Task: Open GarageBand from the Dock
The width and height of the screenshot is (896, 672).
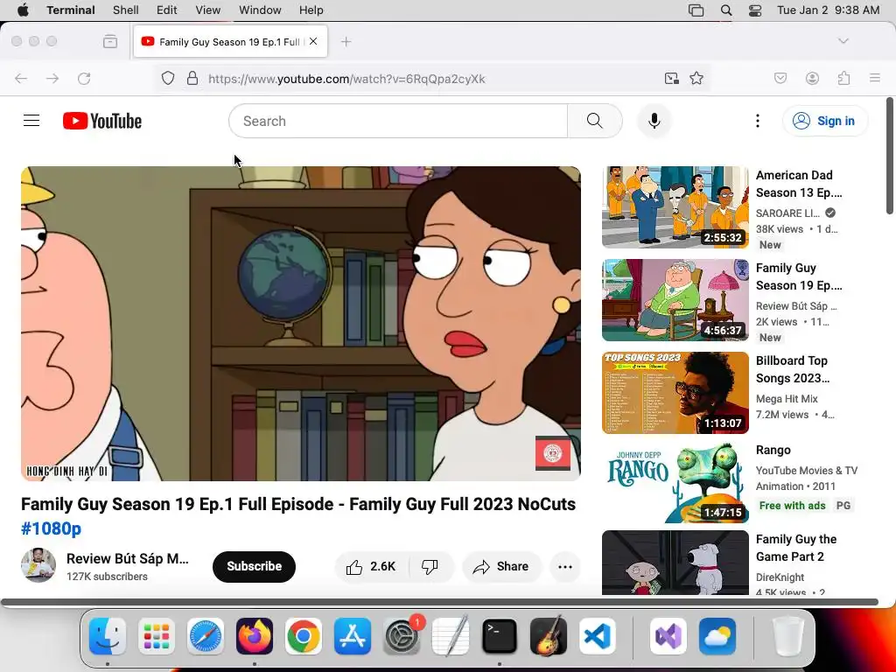Action: click(x=549, y=636)
